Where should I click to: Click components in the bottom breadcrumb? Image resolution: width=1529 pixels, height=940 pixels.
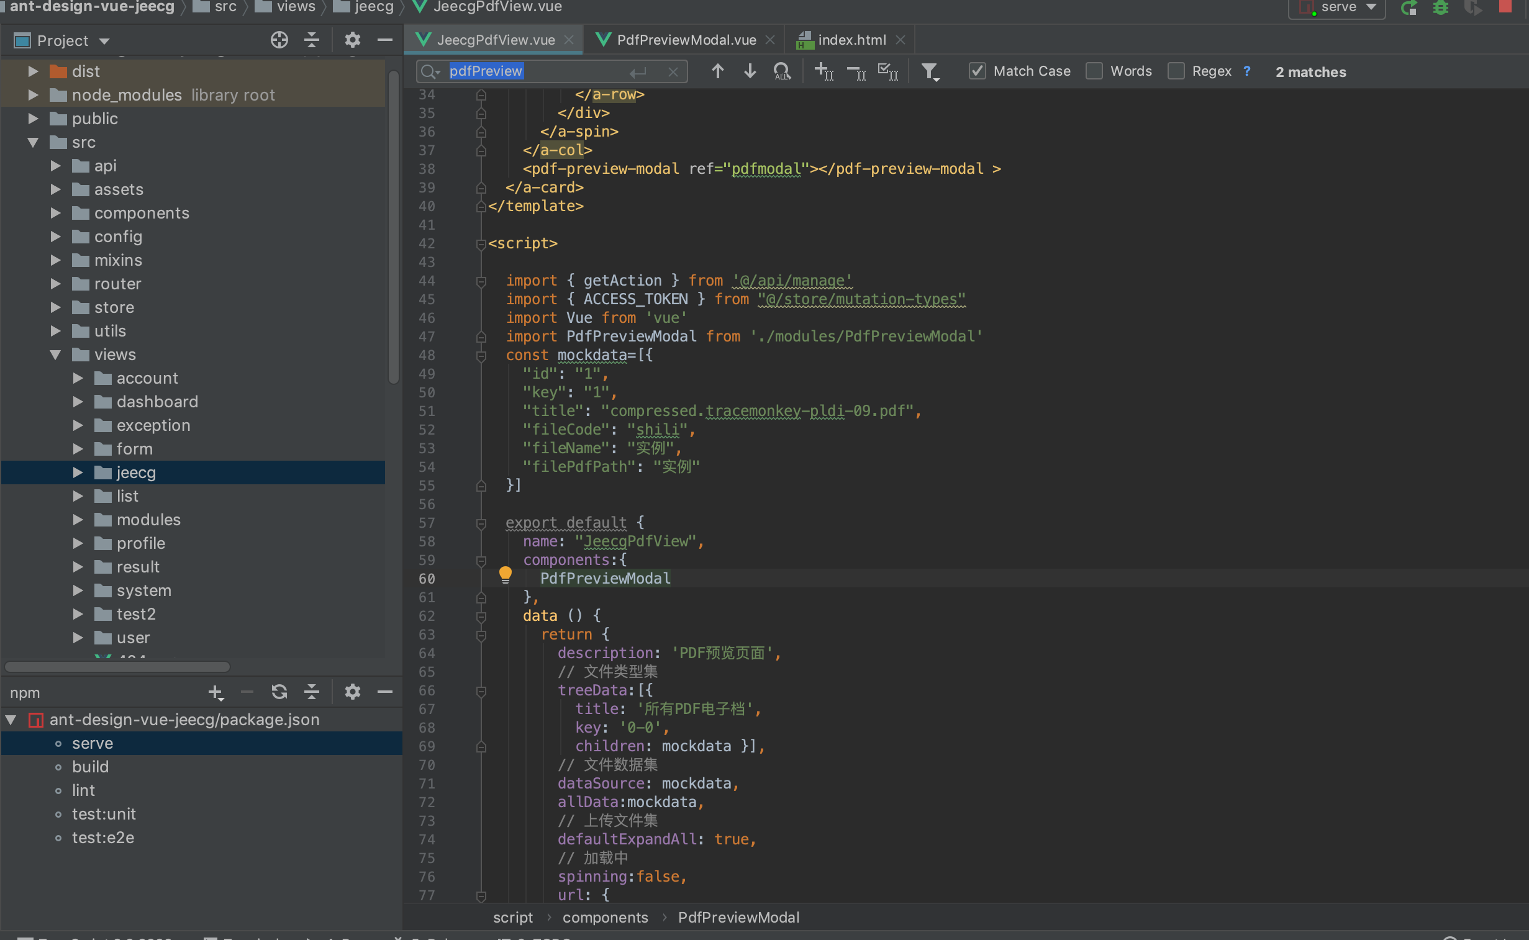[x=605, y=917]
